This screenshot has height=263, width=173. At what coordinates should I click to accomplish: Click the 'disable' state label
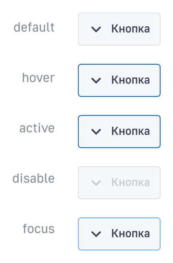[34, 179]
